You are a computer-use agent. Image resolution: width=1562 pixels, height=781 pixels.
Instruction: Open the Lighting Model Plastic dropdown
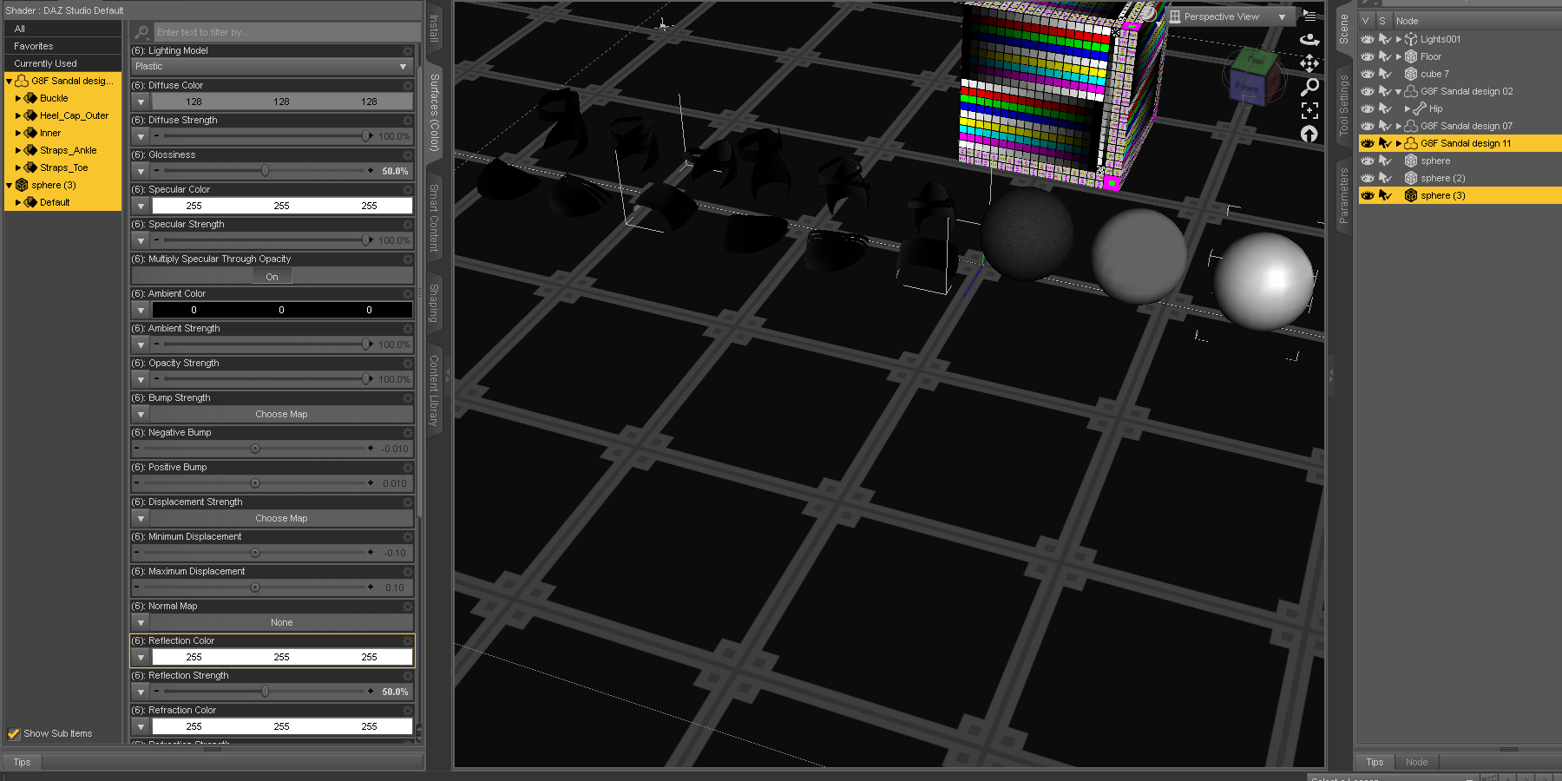(x=272, y=67)
